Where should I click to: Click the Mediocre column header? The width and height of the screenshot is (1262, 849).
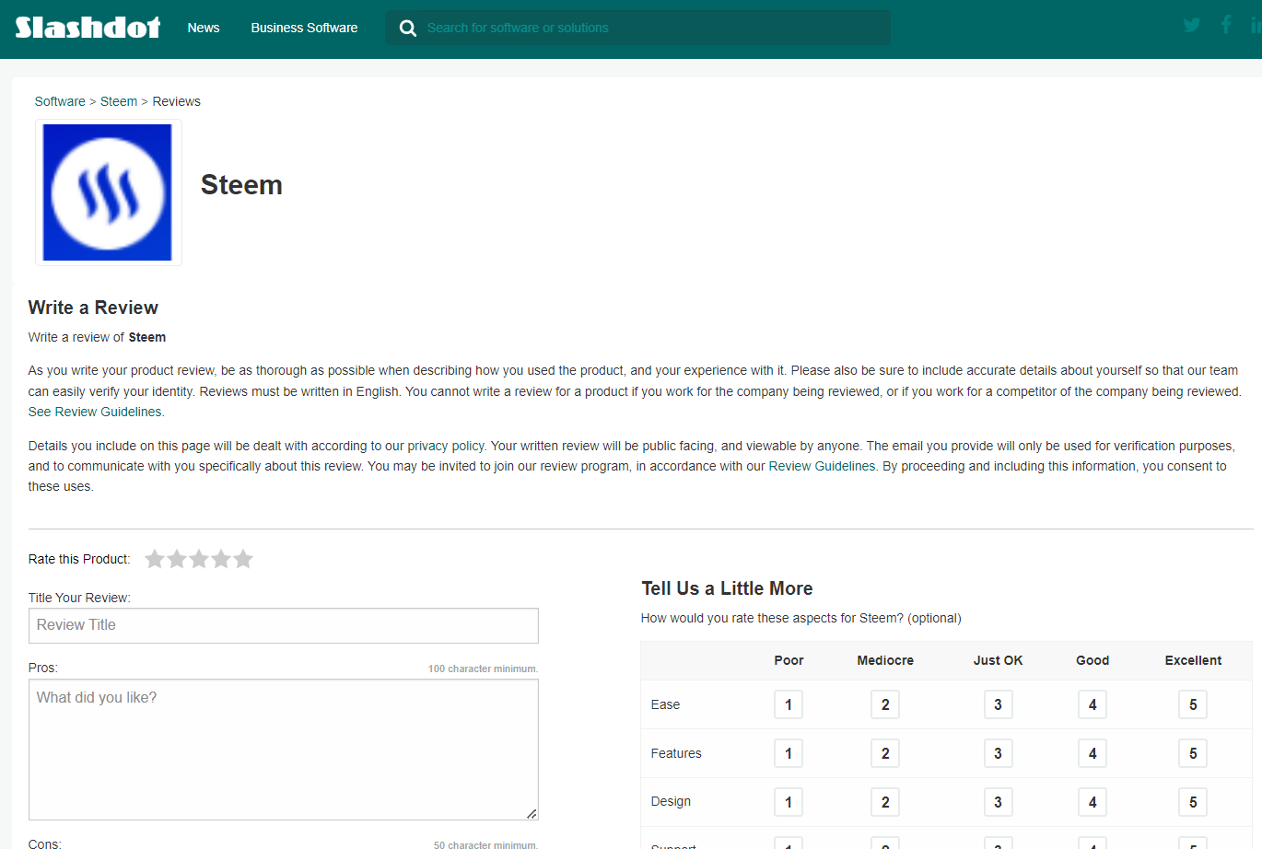(885, 660)
